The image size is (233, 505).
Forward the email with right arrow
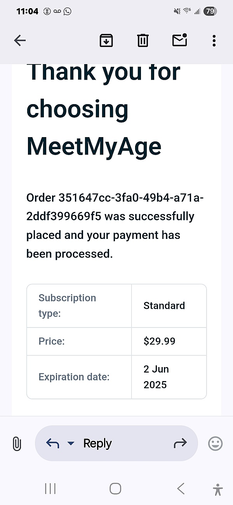pos(180,443)
